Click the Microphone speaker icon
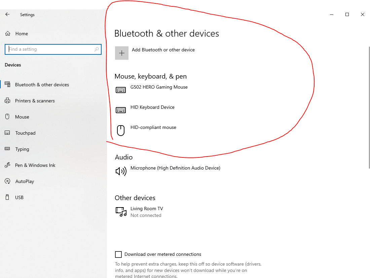370x278 pixels. [x=121, y=171]
